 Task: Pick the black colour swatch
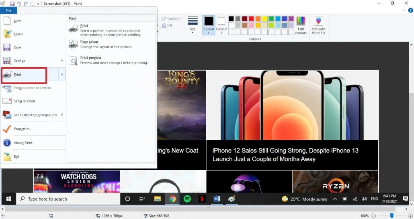(x=231, y=19)
